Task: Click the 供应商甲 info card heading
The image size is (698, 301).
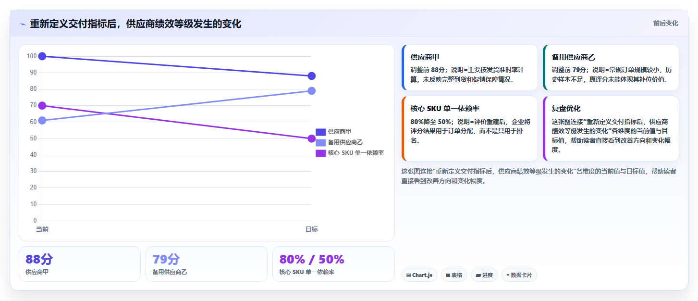Action: point(425,57)
